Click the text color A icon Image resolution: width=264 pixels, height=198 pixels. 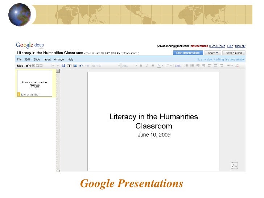click(x=159, y=66)
